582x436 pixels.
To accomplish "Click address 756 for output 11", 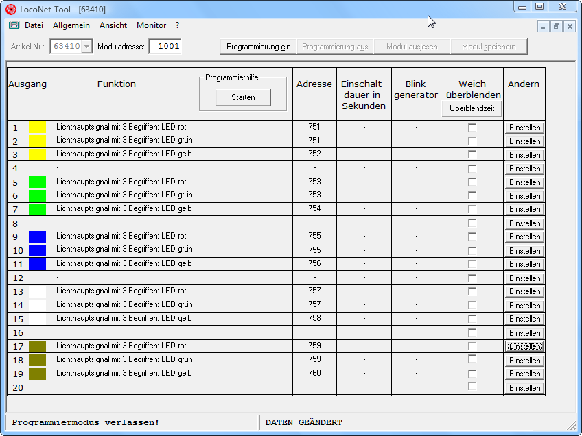I will click(314, 263).
